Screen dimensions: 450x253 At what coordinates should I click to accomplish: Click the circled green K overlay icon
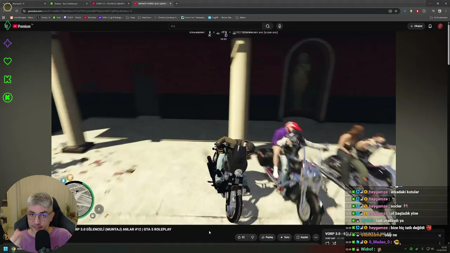click(x=7, y=98)
